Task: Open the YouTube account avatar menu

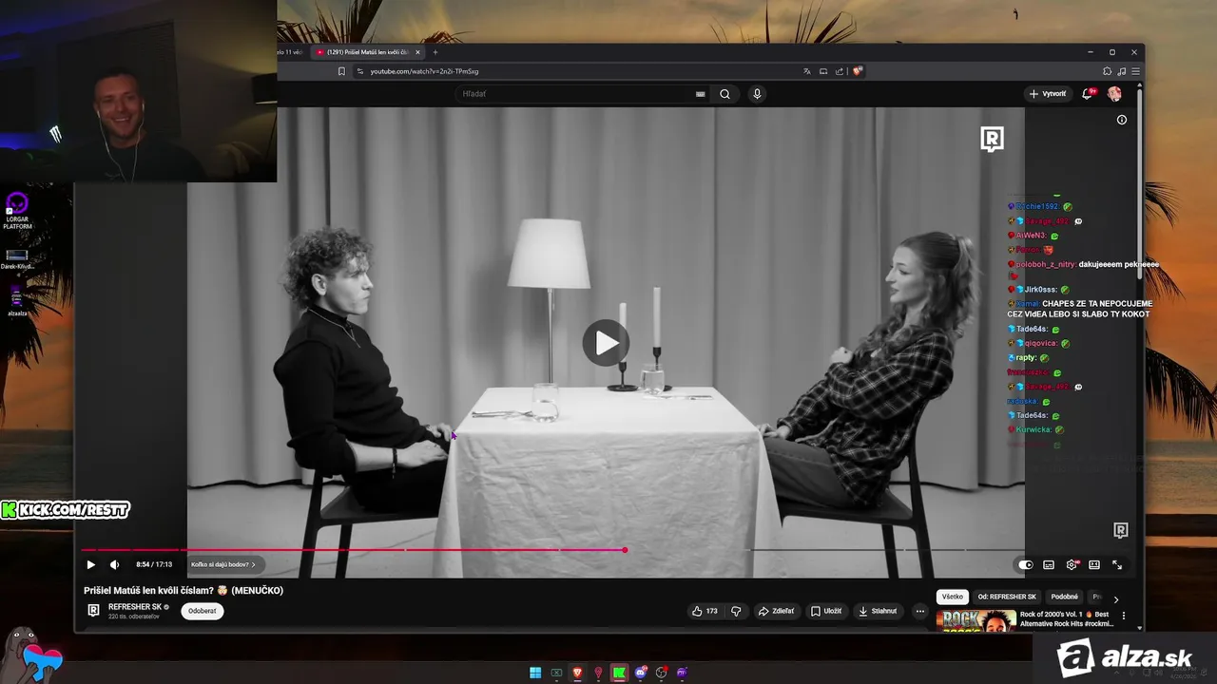Action: click(x=1114, y=94)
